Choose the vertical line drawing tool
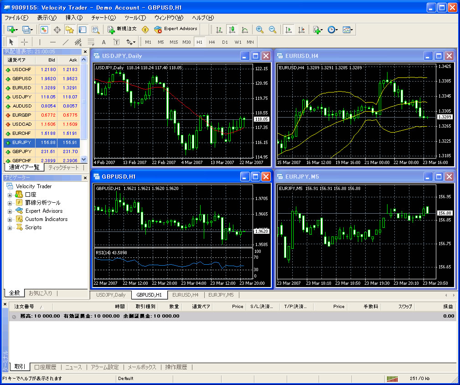This screenshot has width=460, height=385. click(40, 42)
